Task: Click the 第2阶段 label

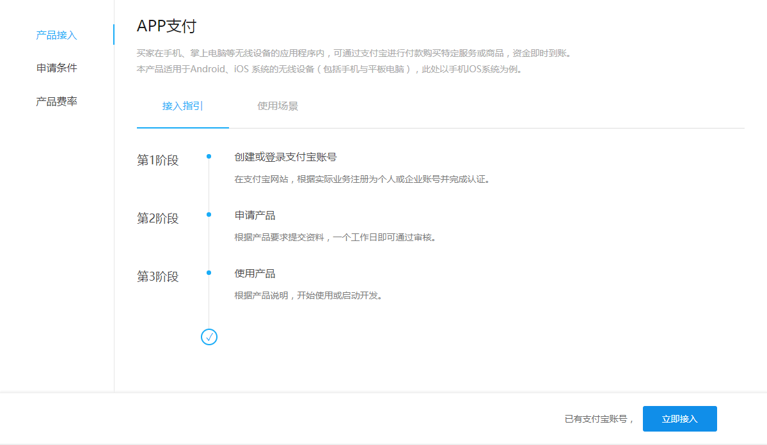Action: [157, 219]
